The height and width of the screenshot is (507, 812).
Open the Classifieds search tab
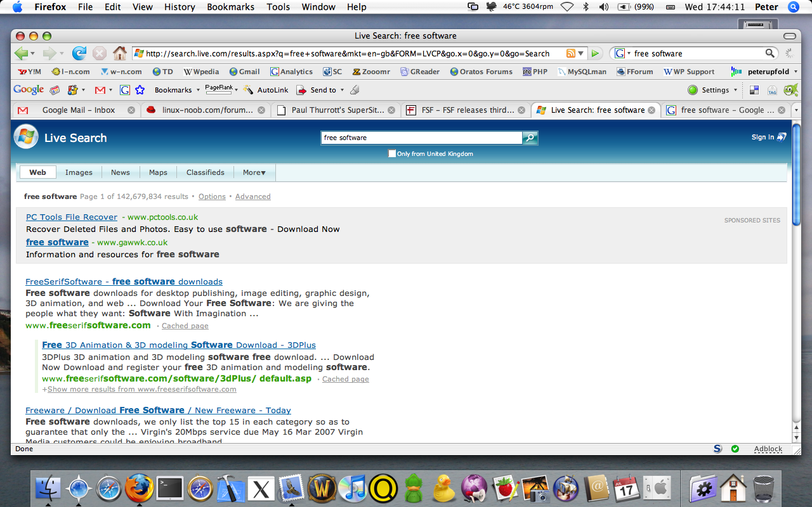tap(206, 172)
